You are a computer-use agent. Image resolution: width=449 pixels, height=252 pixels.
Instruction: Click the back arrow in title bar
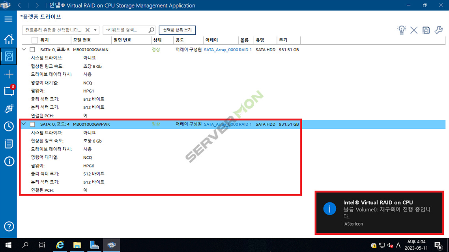(19, 5)
